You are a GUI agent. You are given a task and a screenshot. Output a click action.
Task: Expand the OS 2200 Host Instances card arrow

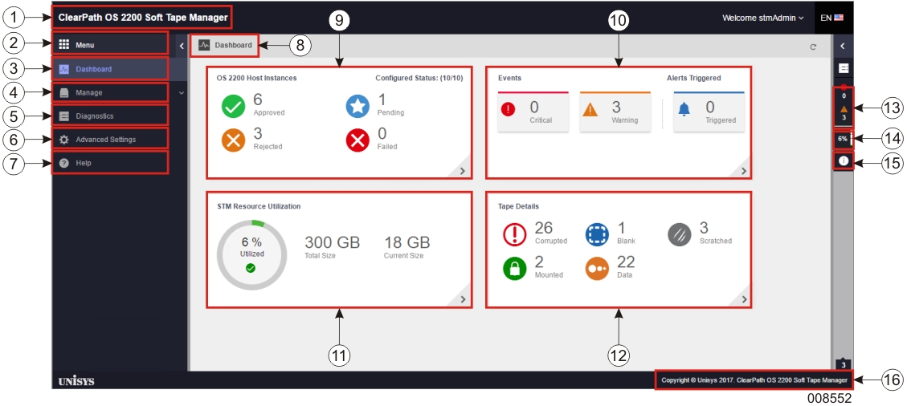click(462, 171)
